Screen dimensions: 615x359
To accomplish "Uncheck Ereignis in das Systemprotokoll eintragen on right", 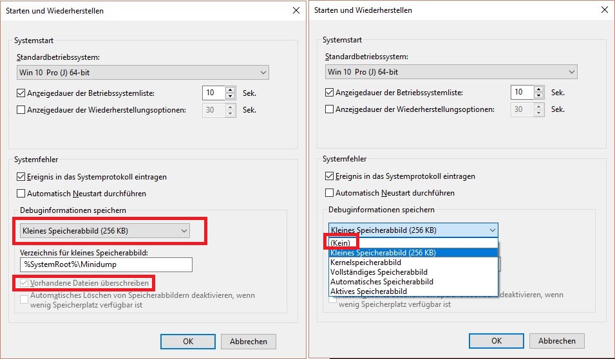I will 330,176.
